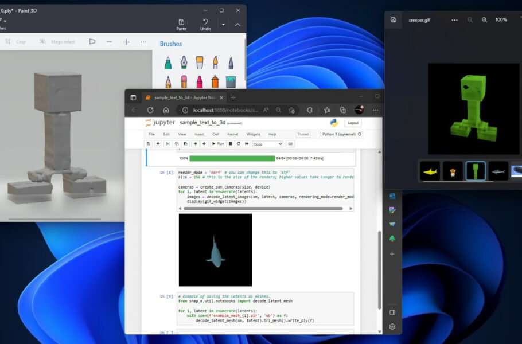Select the eraser brush in Paint 3D
Screen dimensions: 522x344
(x=184, y=82)
